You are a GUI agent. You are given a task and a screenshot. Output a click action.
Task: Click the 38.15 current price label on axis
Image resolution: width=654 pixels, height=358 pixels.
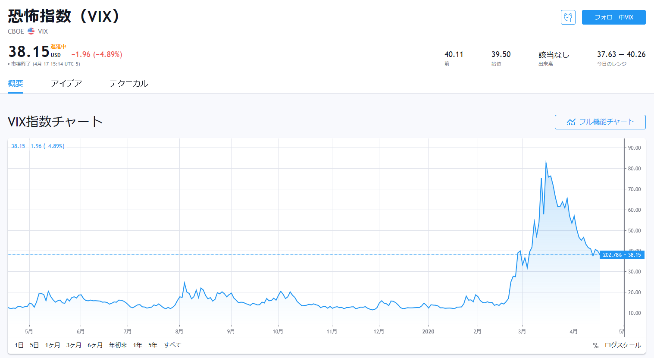click(634, 255)
